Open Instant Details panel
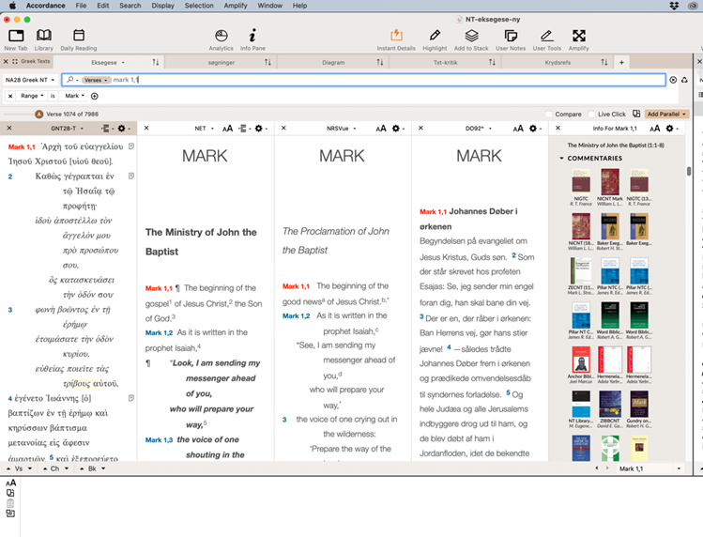Screen dimensions: 703x537 click(395, 36)
